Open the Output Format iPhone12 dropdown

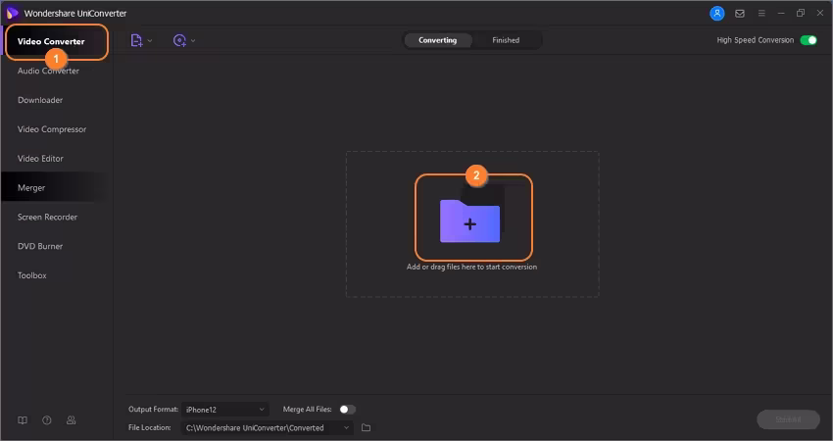tap(225, 410)
